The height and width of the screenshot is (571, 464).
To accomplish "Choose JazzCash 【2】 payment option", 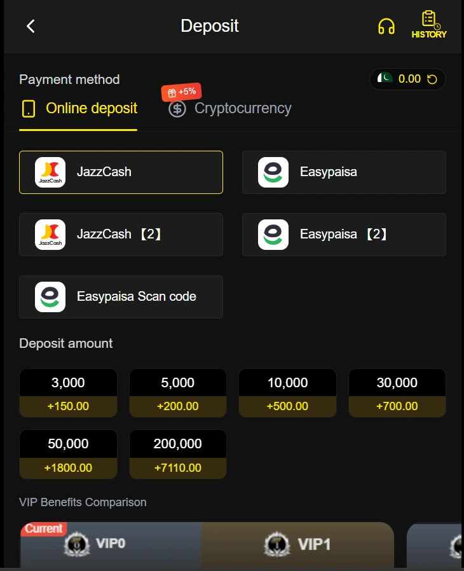I will 121,235.
